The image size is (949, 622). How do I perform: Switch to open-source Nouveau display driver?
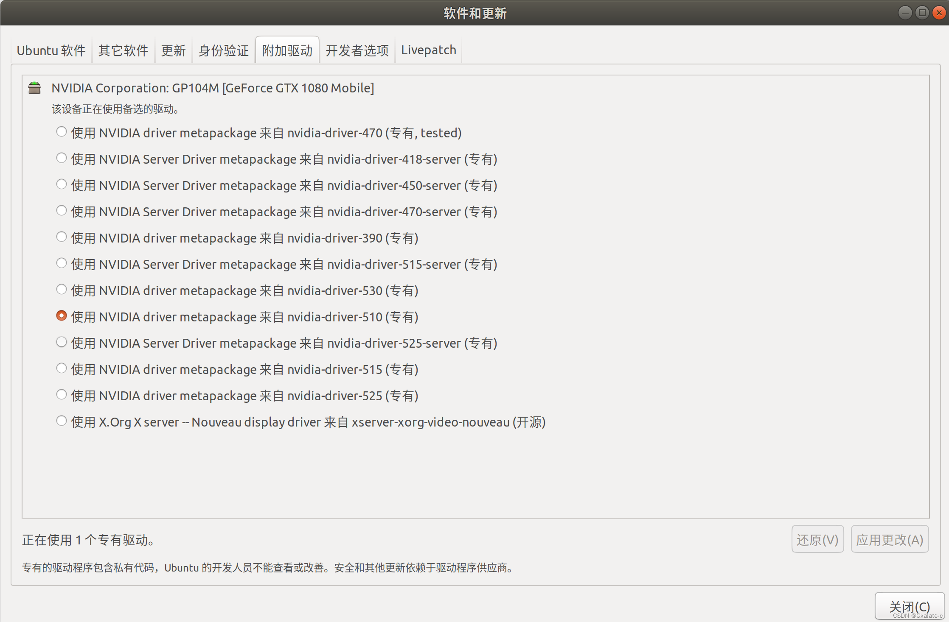click(x=62, y=421)
